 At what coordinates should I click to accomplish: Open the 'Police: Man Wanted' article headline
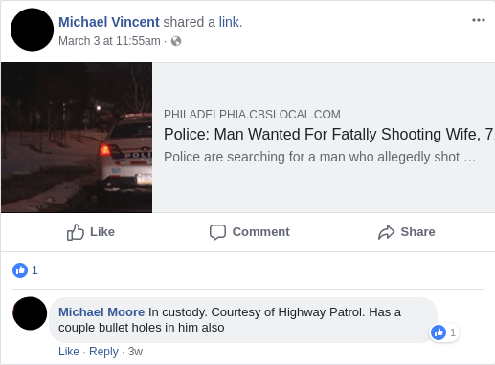pyautogui.click(x=329, y=134)
